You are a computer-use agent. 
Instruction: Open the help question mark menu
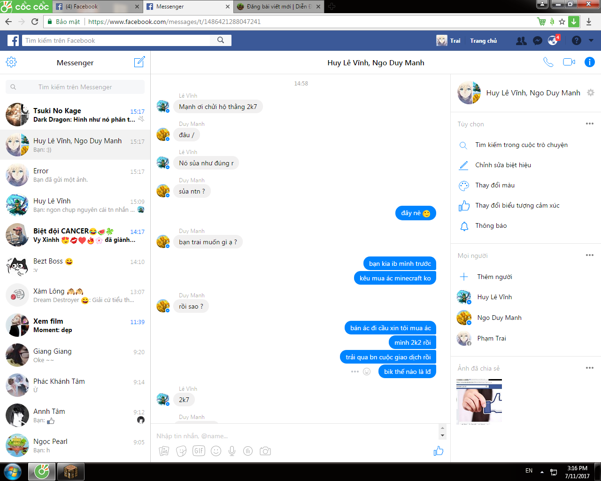tap(577, 41)
